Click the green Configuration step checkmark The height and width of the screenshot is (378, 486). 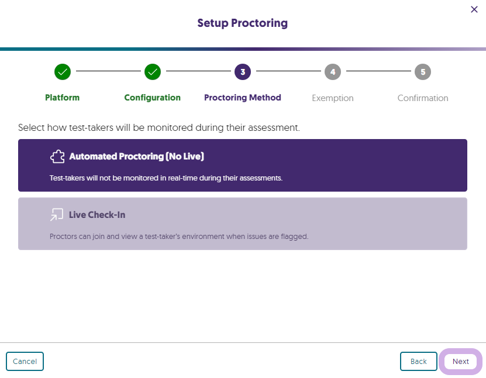click(153, 72)
